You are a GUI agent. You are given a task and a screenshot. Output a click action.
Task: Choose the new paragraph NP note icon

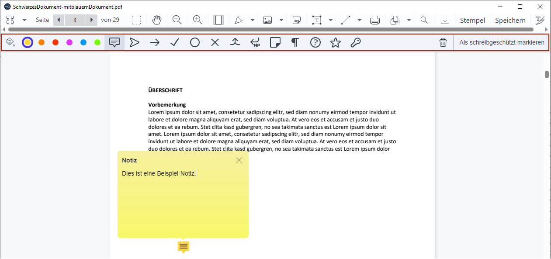pyautogui.click(x=255, y=42)
